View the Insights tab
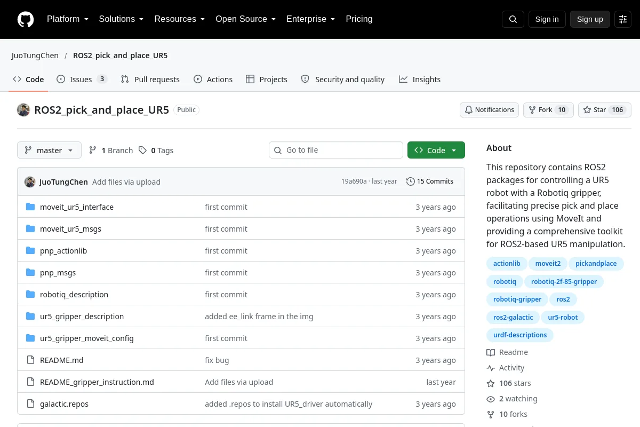The image size is (640, 427). (x=420, y=79)
